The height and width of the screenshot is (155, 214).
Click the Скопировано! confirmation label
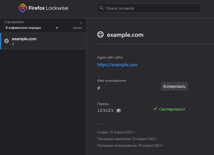point(169,109)
